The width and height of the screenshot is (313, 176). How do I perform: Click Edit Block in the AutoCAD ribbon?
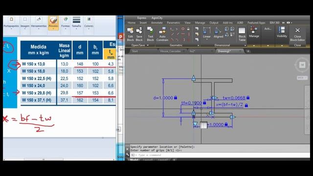[x=131, y=34]
